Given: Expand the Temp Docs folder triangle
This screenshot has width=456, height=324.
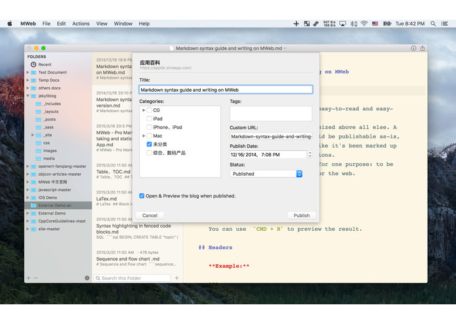Looking at the screenshot, I should tap(28, 80).
